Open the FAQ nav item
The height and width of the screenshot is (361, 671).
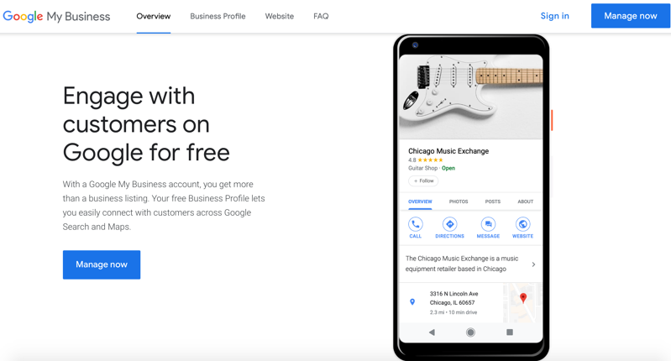click(x=321, y=16)
